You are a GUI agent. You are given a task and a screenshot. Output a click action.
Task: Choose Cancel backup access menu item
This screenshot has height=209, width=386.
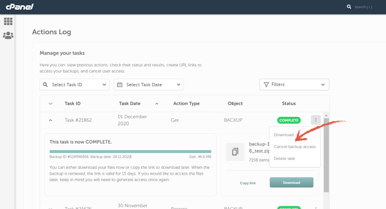295,147
